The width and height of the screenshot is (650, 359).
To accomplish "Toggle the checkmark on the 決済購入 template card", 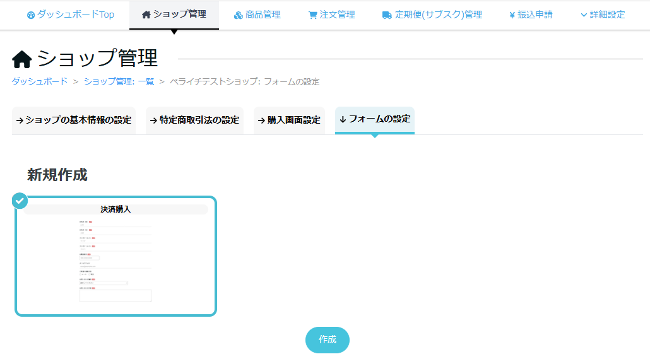I will (20, 201).
